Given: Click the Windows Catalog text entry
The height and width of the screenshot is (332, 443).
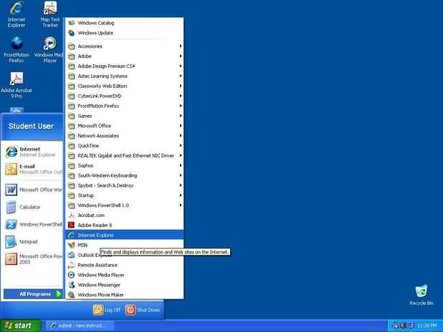Looking at the screenshot, I should [96, 23].
